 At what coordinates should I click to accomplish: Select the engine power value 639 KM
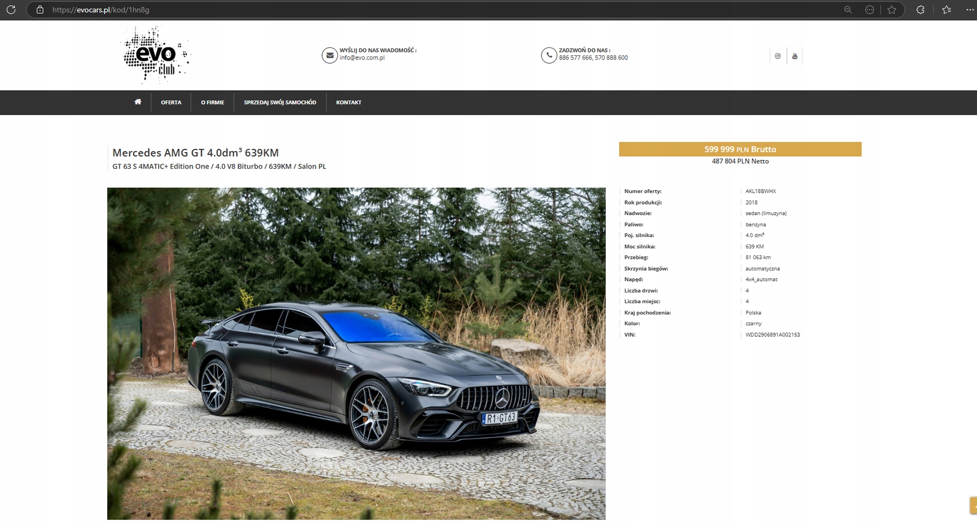click(755, 247)
